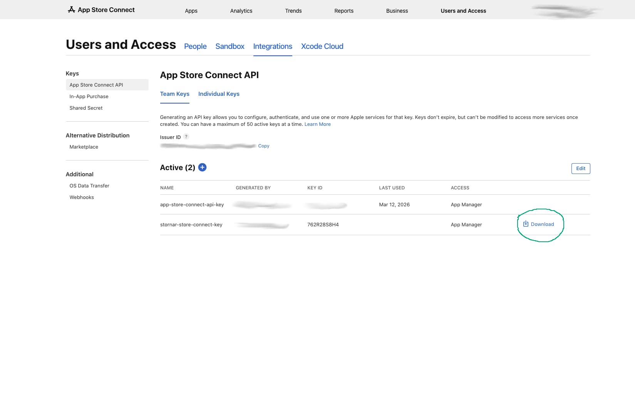
Task: Click the Edit button for active keys
Action: pos(581,168)
